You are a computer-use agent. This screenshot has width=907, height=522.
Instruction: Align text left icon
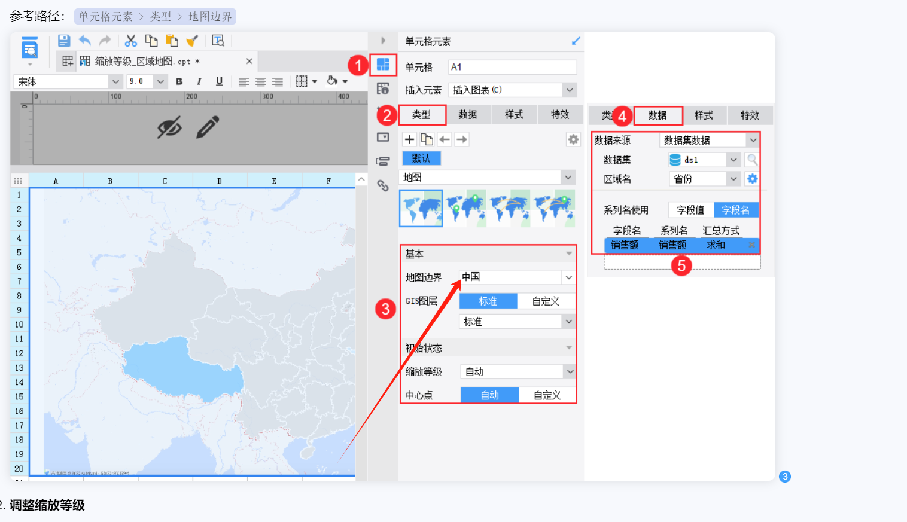[244, 82]
